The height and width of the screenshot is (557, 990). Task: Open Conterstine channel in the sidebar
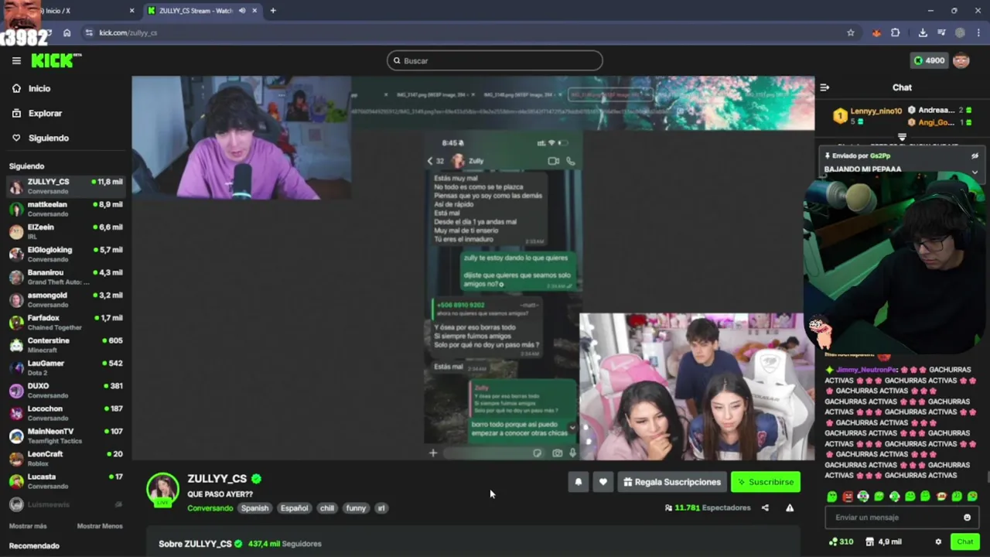[66, 345]
